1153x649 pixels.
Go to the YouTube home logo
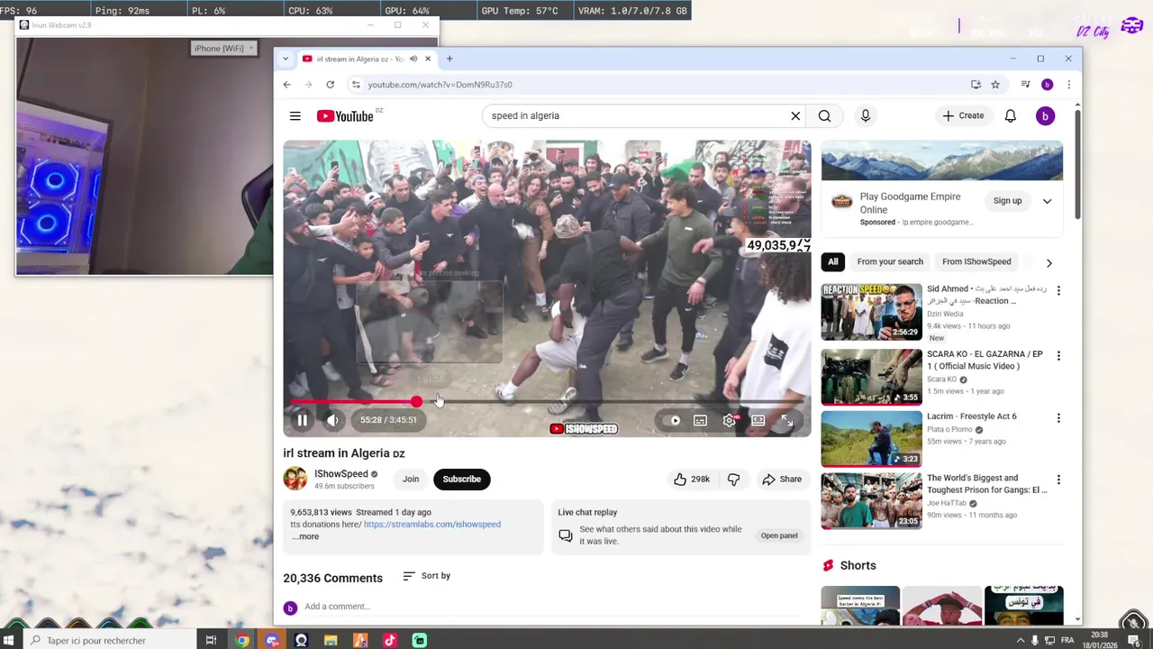(345, 115)
